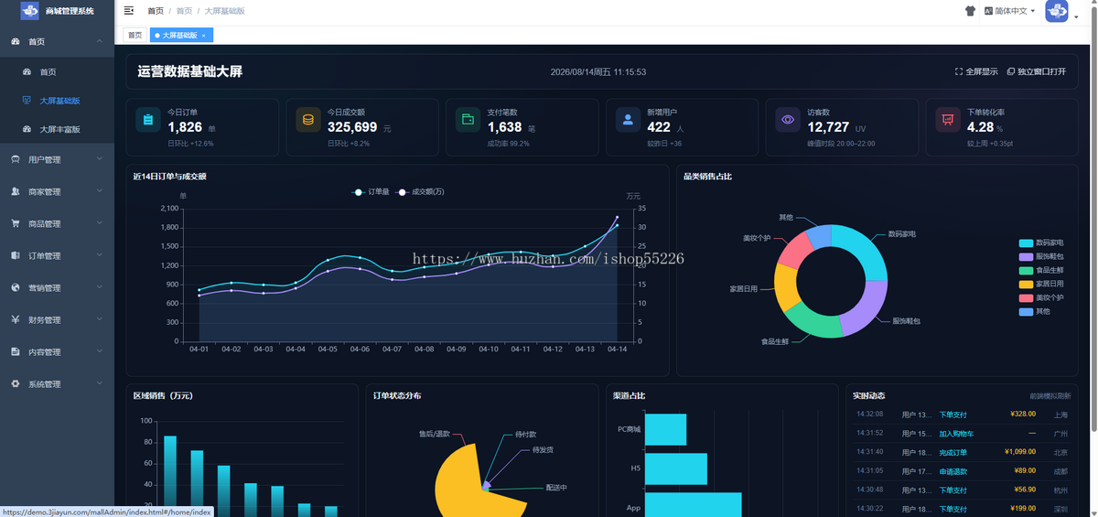This screenshot has height=517, width=1098.
Task: Click the 今日订单 clipboard icon
Action: coord(148,120)
